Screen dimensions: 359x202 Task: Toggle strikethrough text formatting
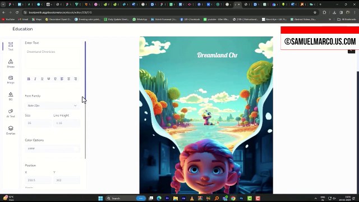click(49, 79)
